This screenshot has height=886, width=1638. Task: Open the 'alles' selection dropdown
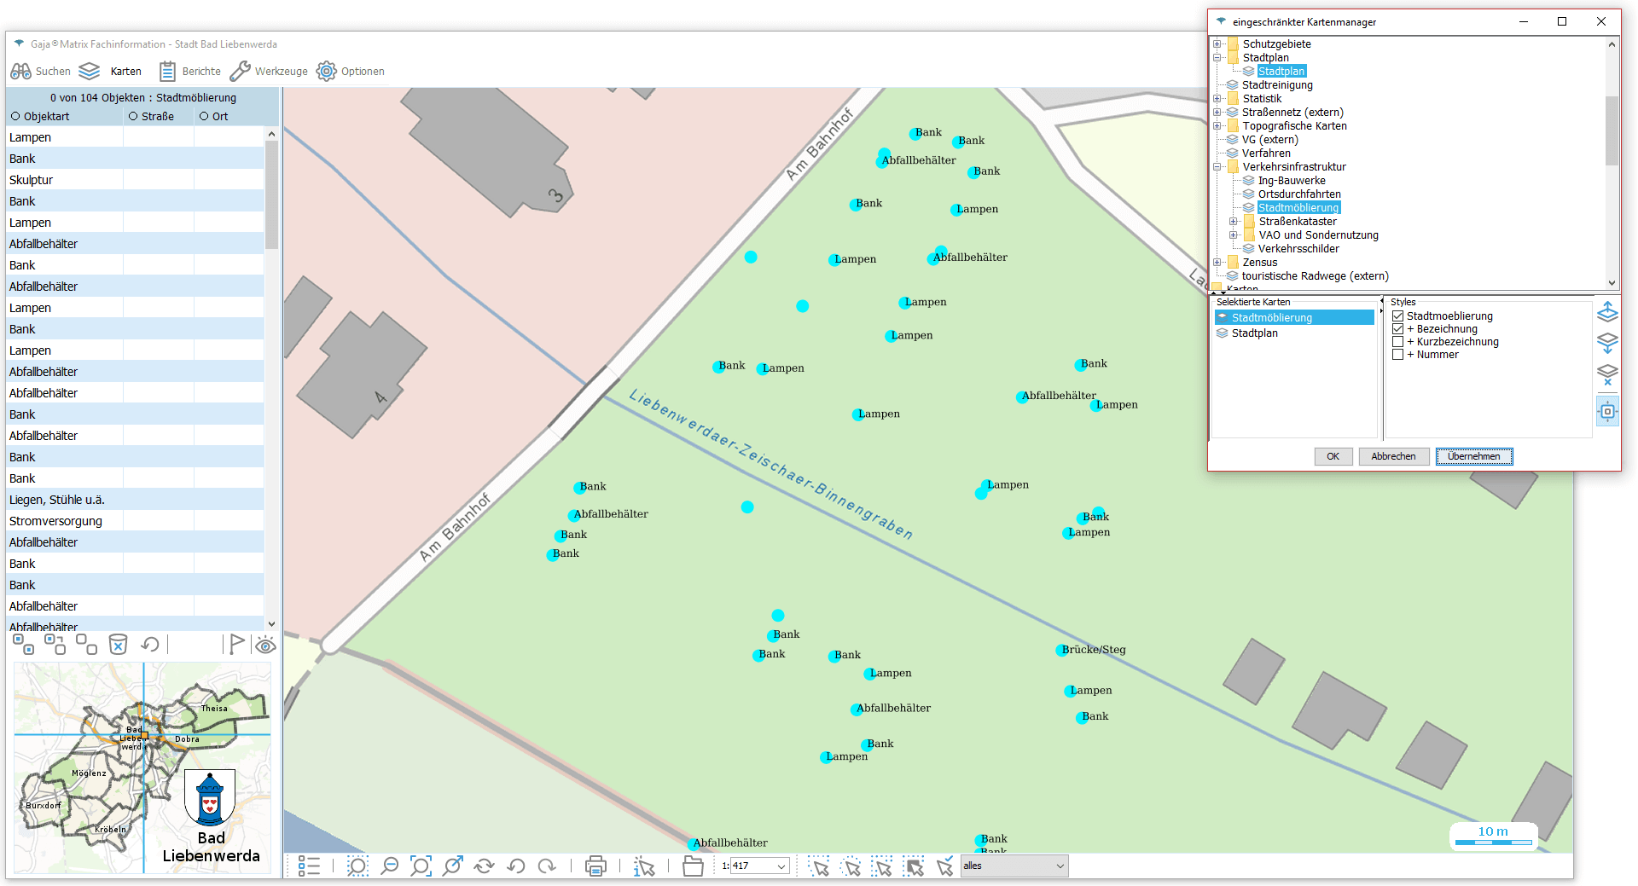coord(1060,866)
